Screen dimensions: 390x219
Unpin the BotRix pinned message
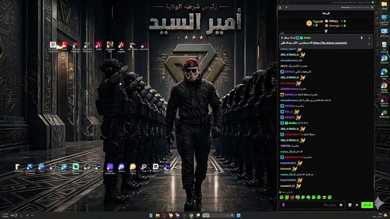tap(362, 38)
